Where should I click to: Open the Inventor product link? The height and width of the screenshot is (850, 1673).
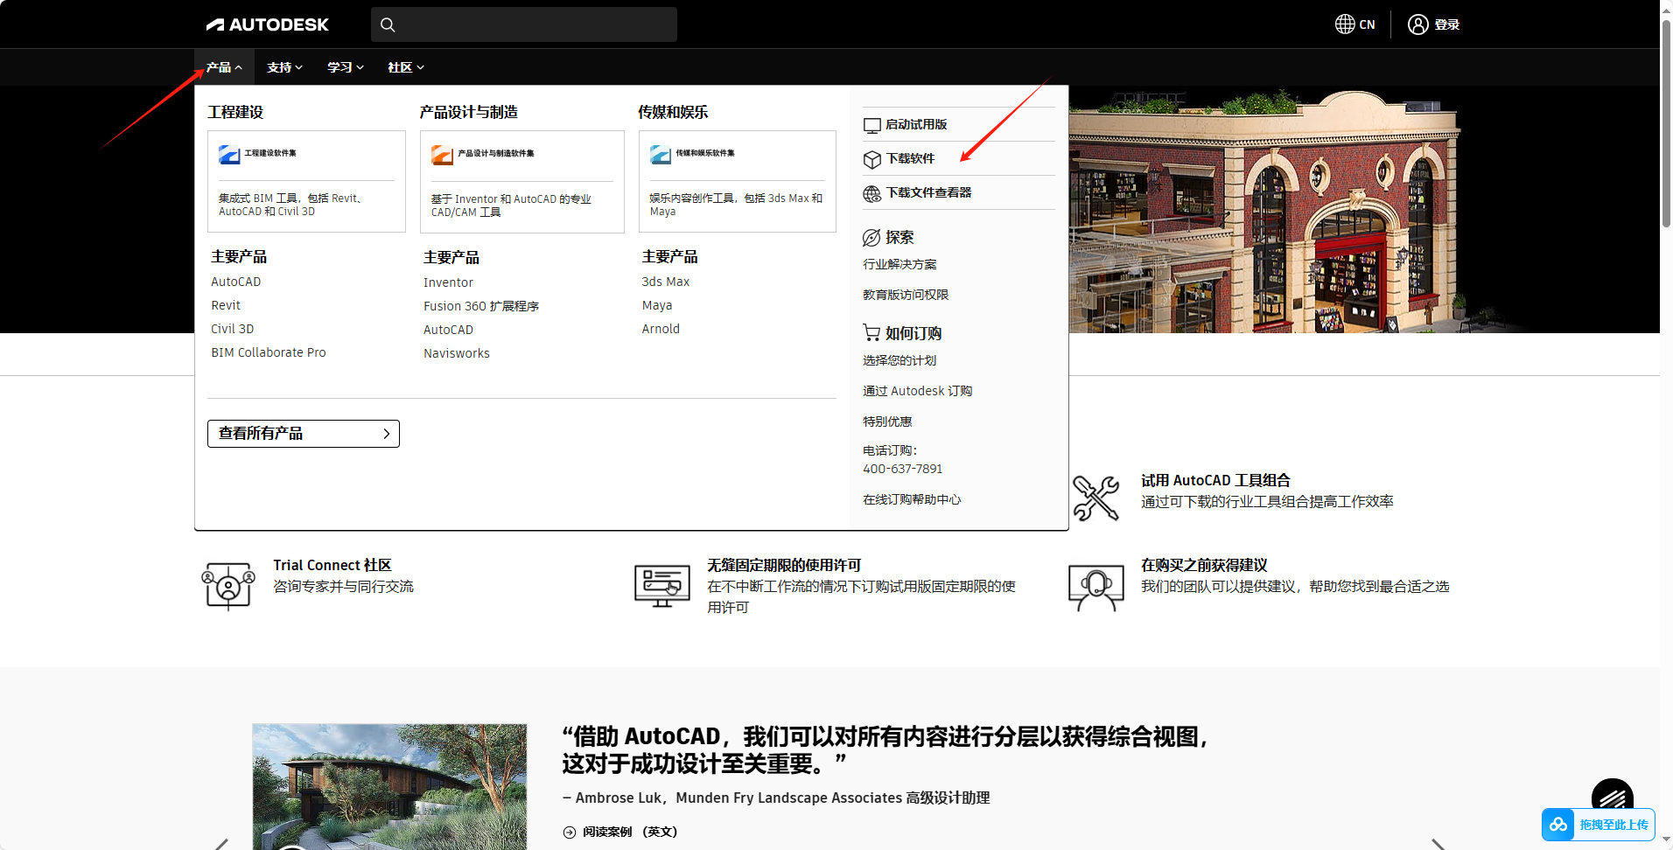448,282
